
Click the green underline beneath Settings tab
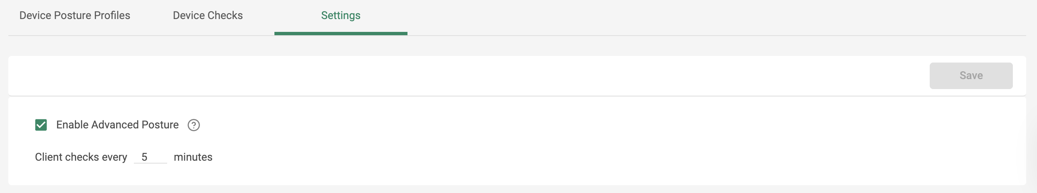341,34
